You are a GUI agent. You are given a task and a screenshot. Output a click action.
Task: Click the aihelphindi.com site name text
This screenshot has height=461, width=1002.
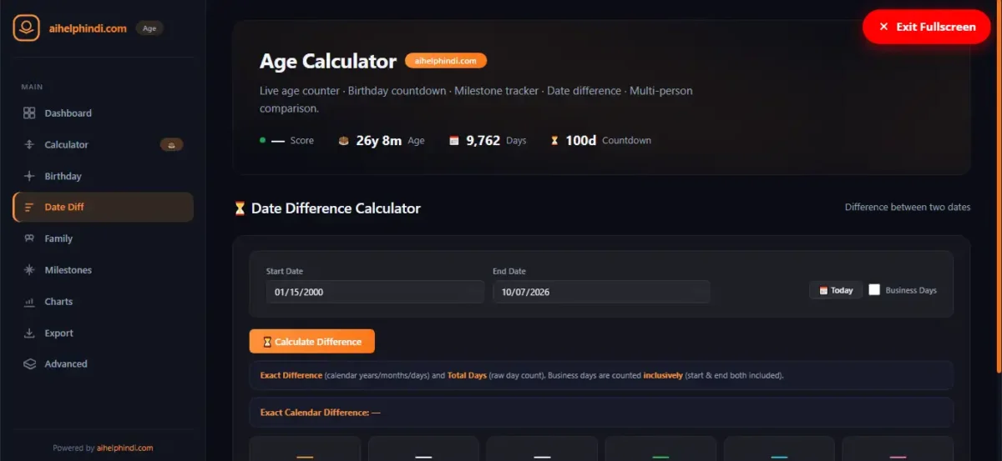[x=88, y=28]
